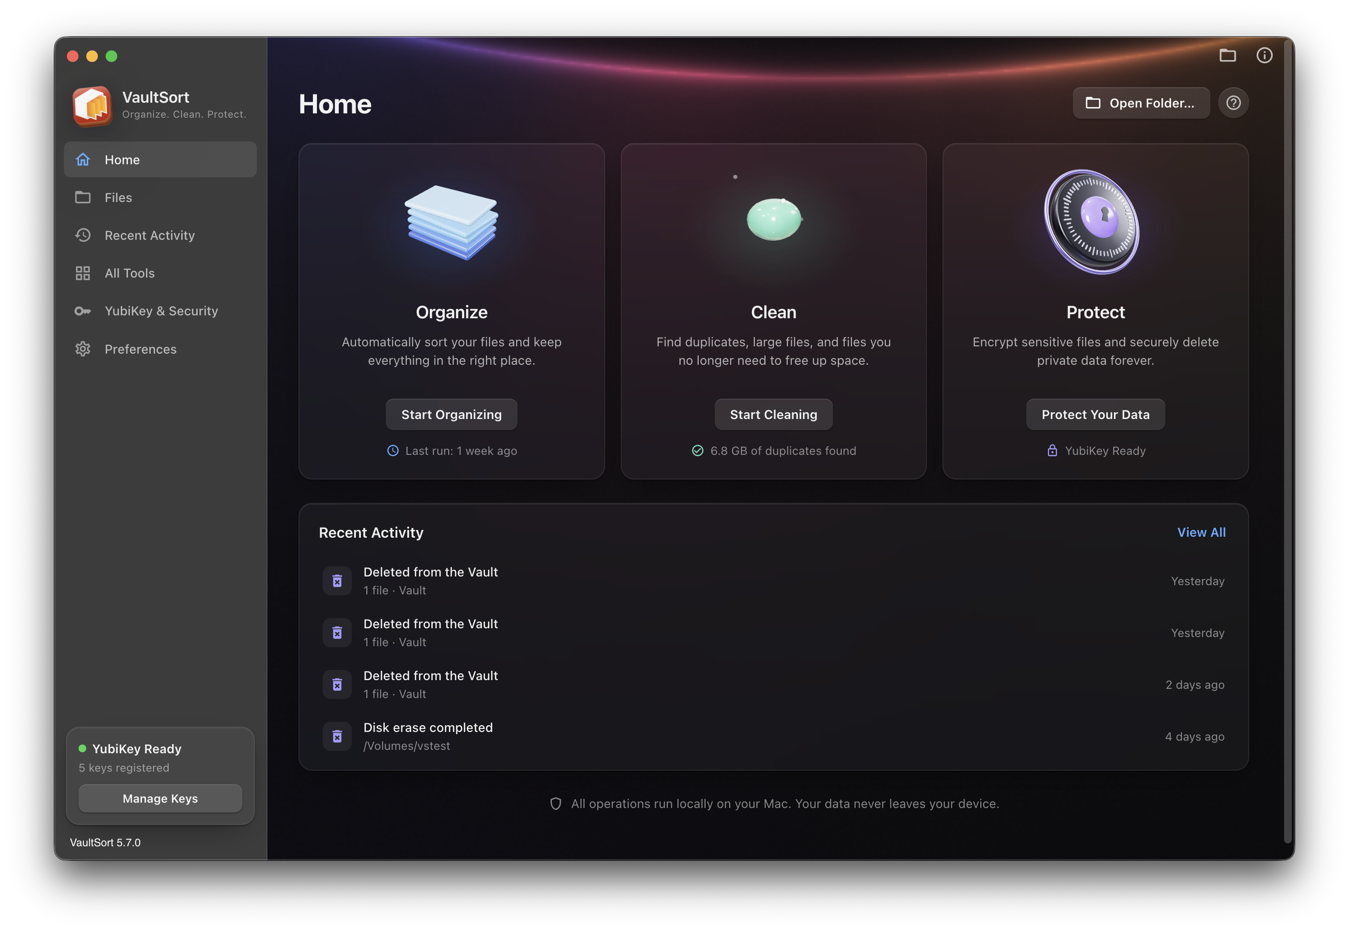Click trash icon beside Disk erase completed
The width and height of the screenshot is (1349, 932).
[x=337, y=736]
